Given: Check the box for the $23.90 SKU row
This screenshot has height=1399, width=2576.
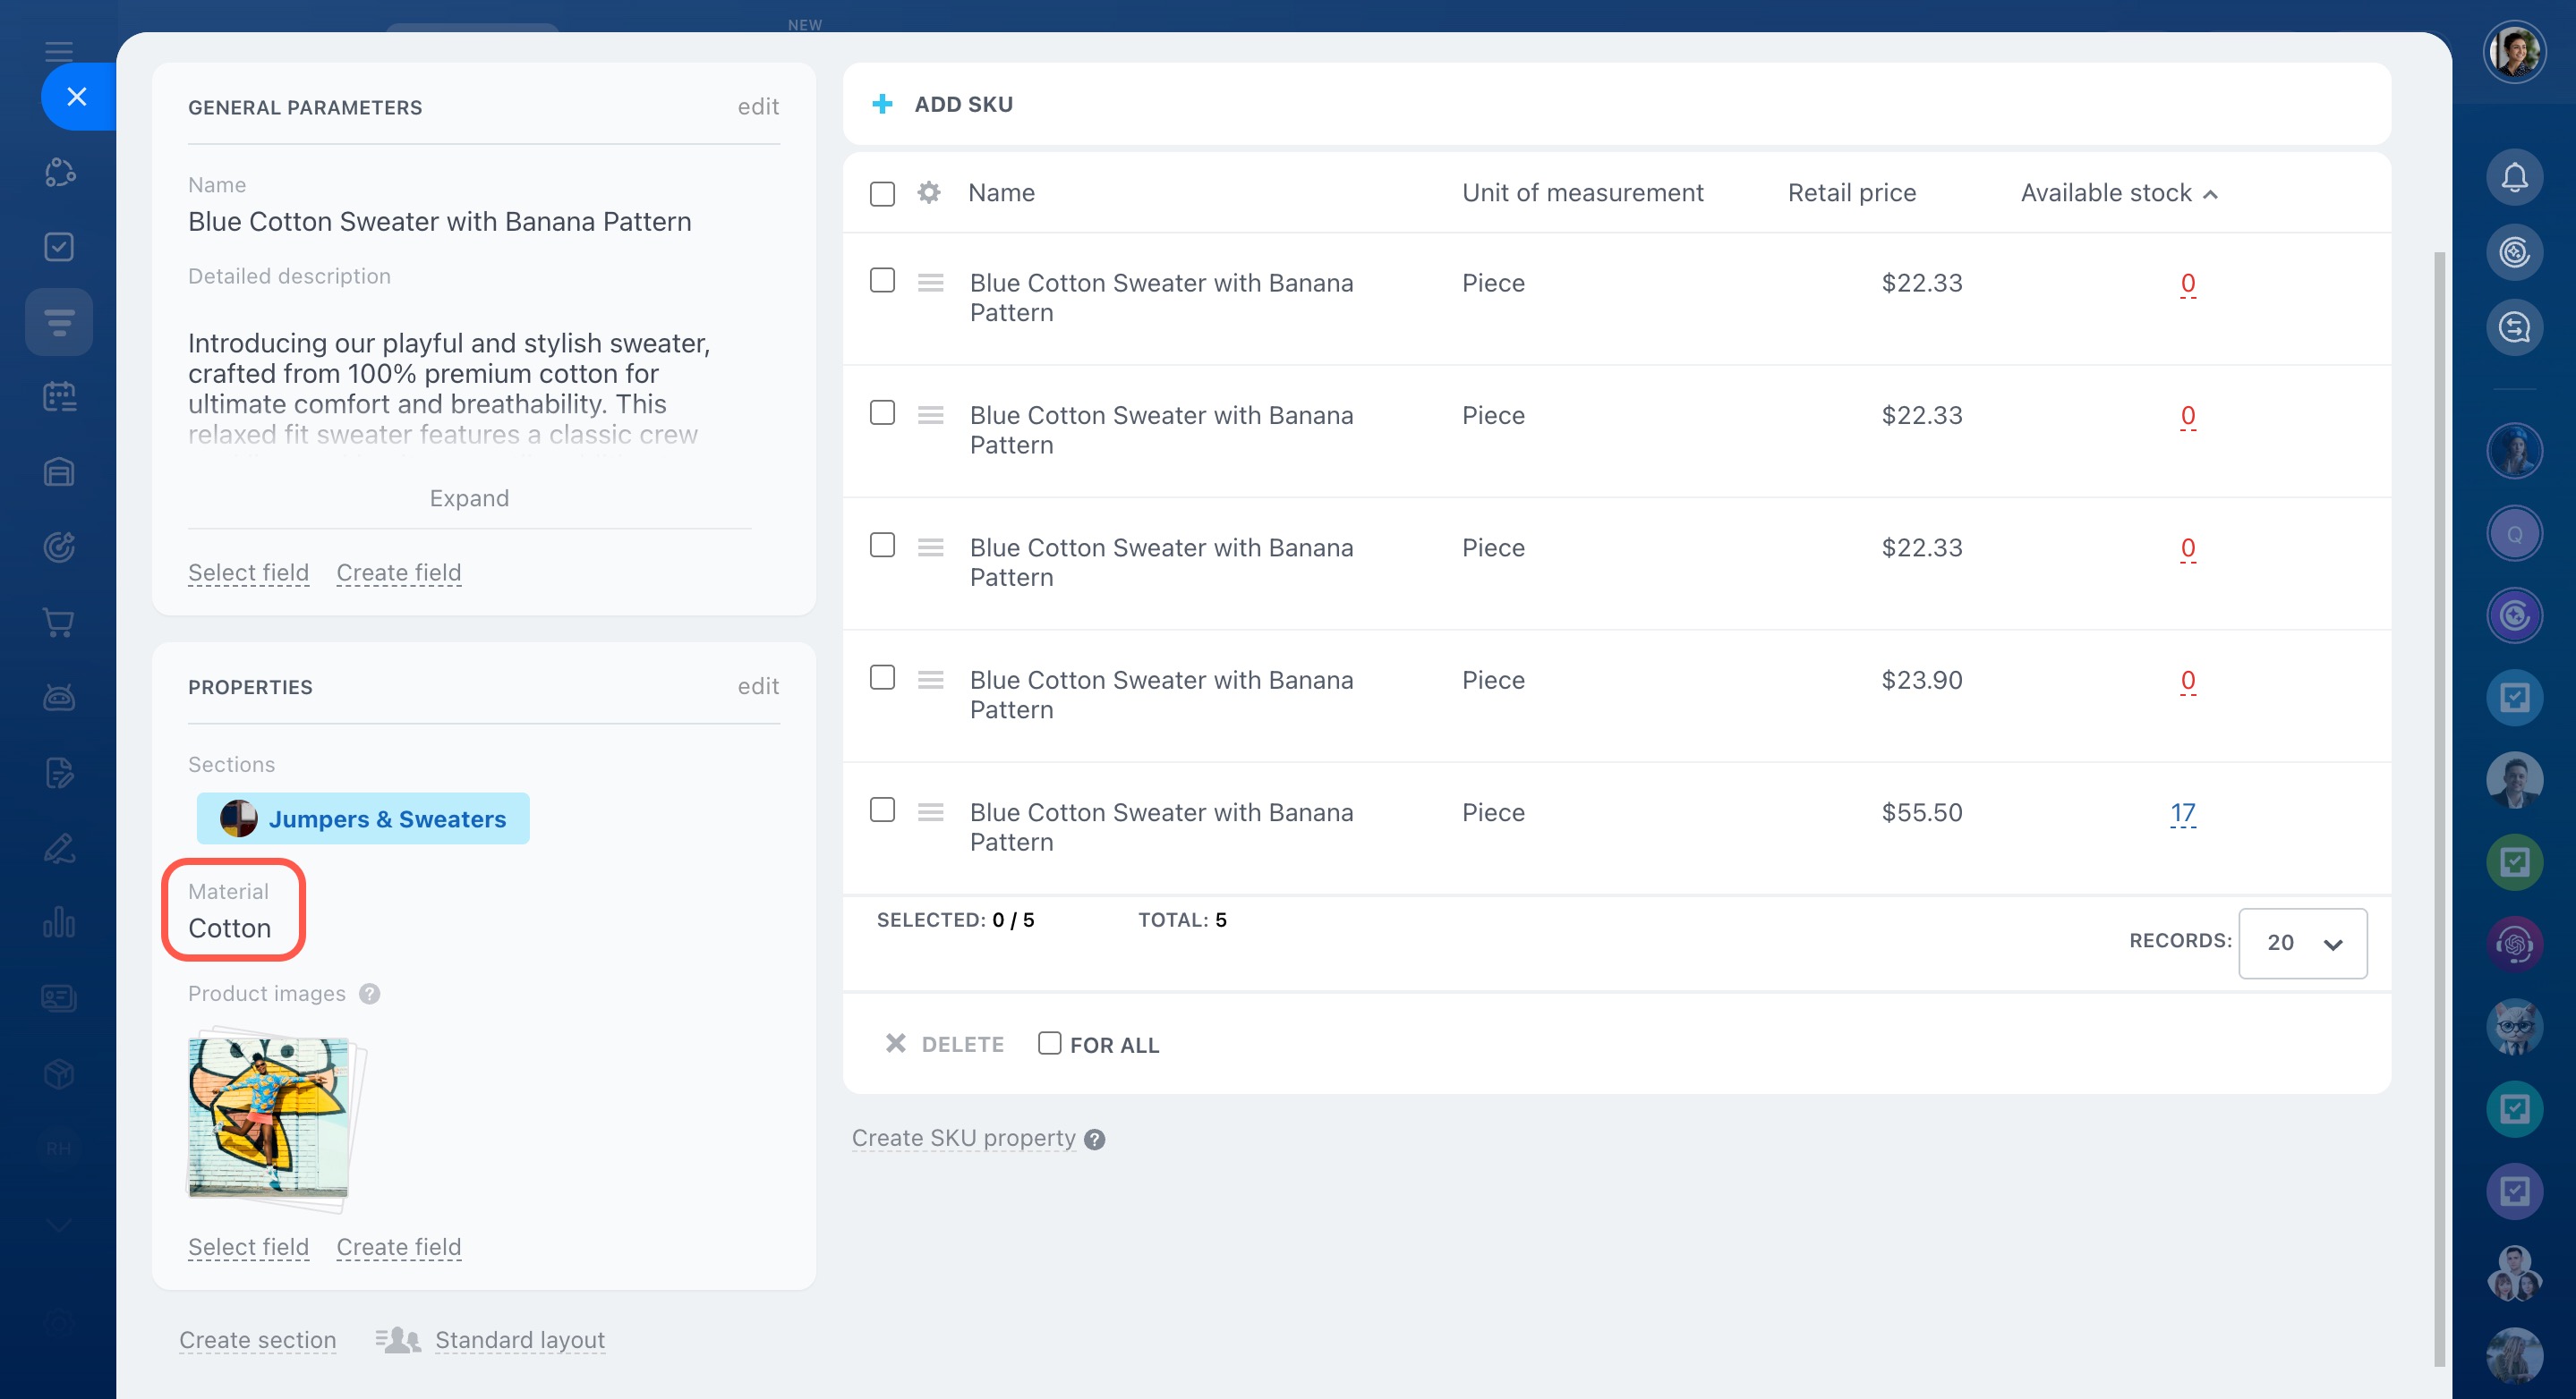Looking at the screenshot, I should [882, 677].
